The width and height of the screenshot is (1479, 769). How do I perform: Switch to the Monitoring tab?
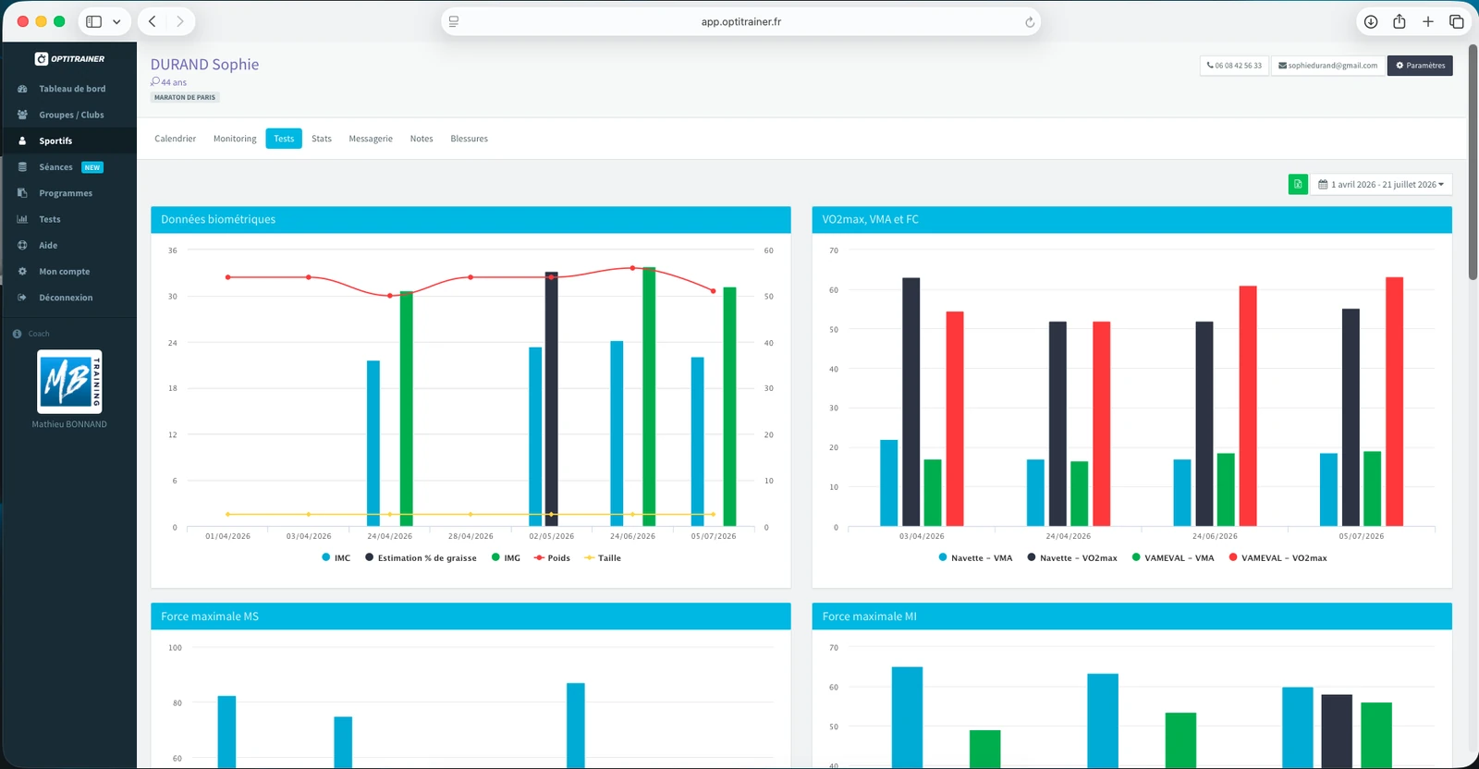pos(235,139)
